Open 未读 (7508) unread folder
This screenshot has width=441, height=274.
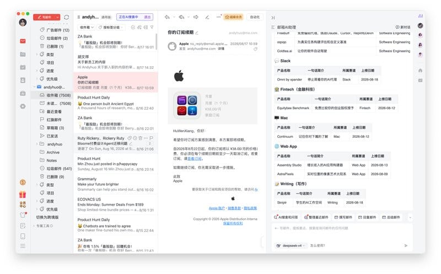click(x=55, y=103)
